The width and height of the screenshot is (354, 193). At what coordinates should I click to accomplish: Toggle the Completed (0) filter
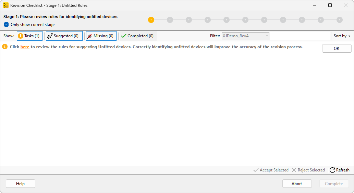point(137,36)
